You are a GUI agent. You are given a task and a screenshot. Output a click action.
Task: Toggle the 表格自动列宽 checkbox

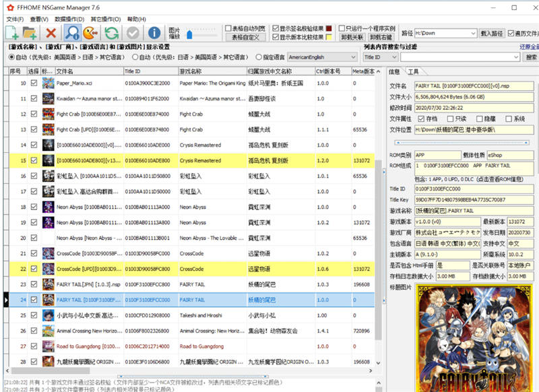click(x=228, y=28)
